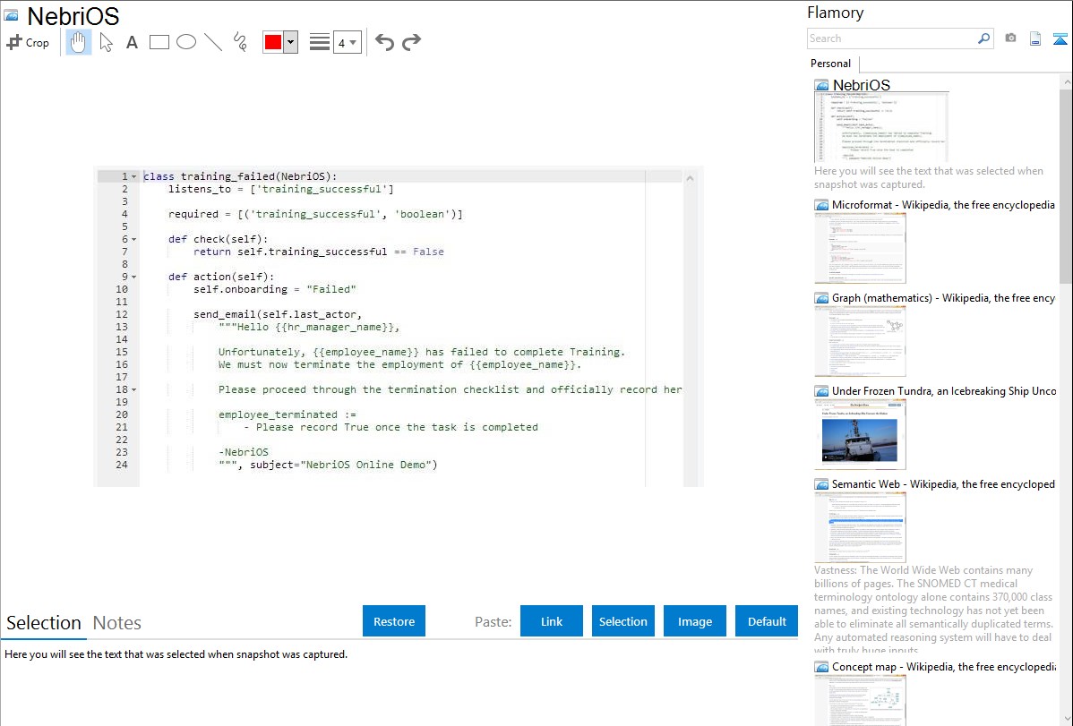The width and height of the screenshot is (1073, 726).
Task: Choose the arrow pointer selection tool
Action: 106,42
